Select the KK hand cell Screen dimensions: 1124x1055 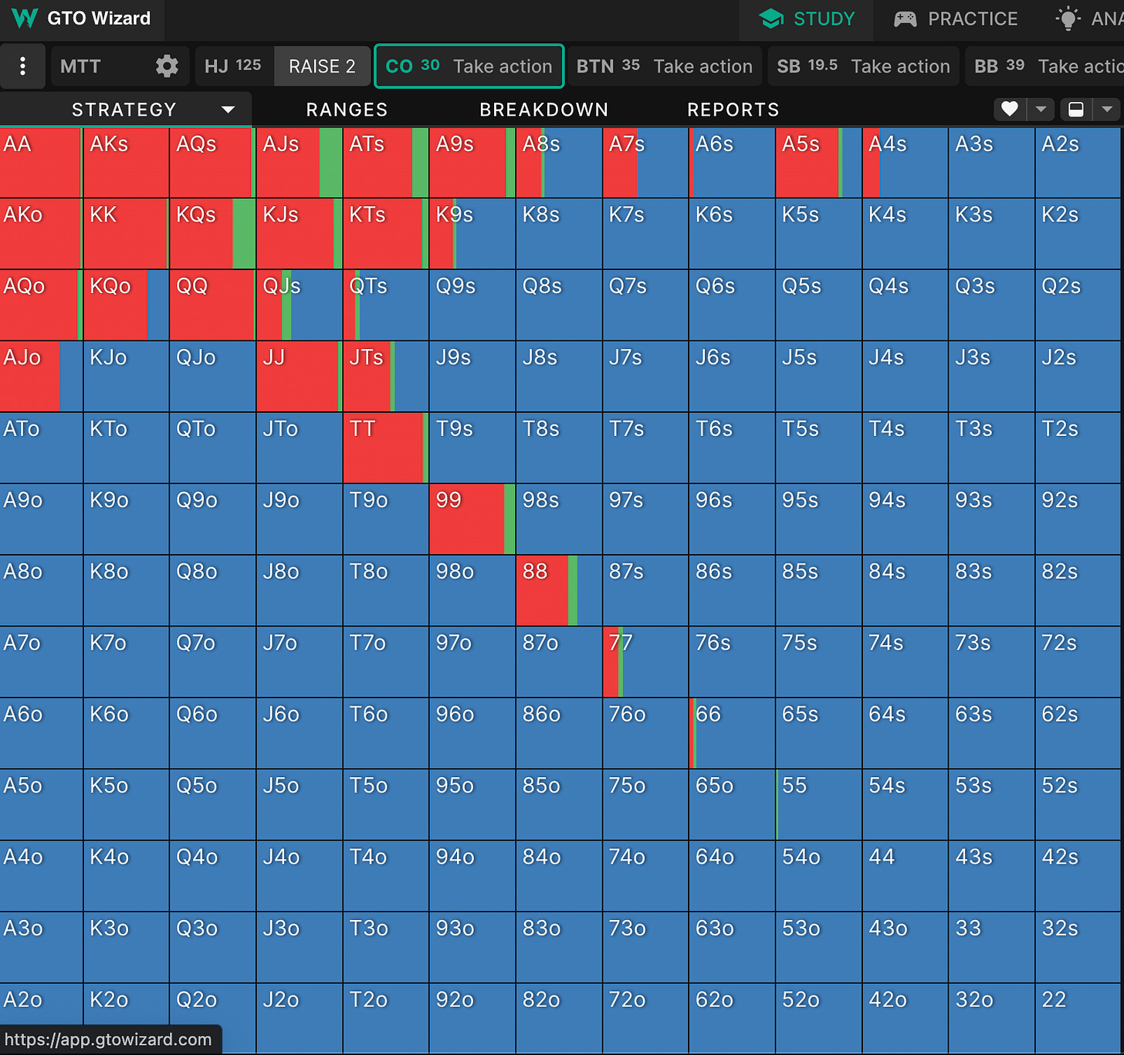coord(127,233)
